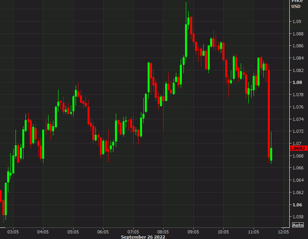
Task: Click the 1.086 price axis label
Action: [x=298, y=46]
